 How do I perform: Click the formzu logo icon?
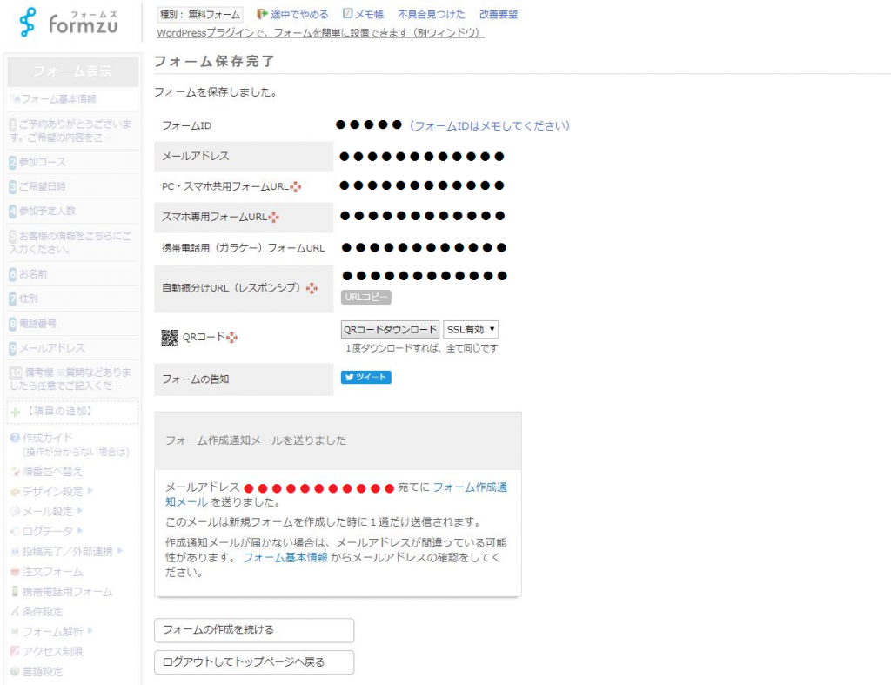(29, 22)
